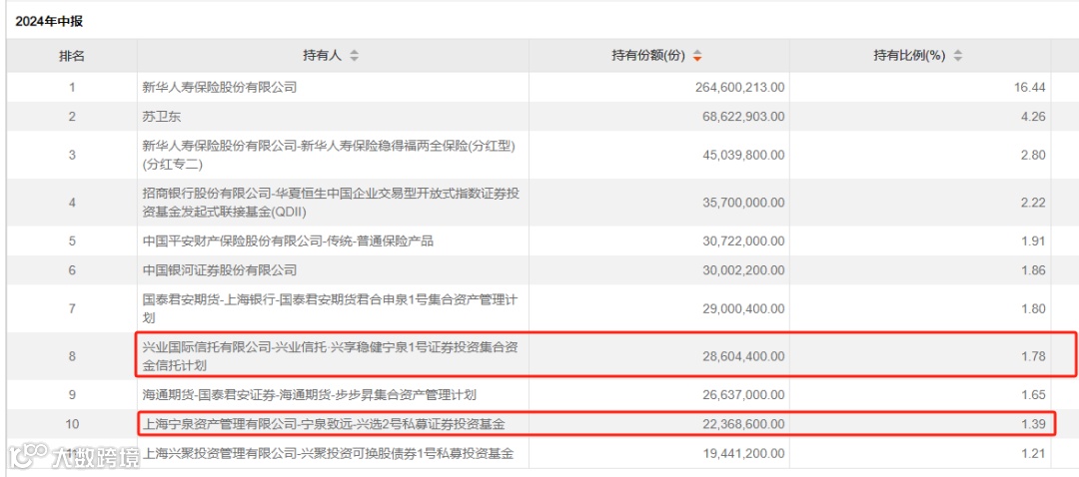The image size is (1079, 477).
Task: Select holder 苏卫东
Action: click(161, 116)
